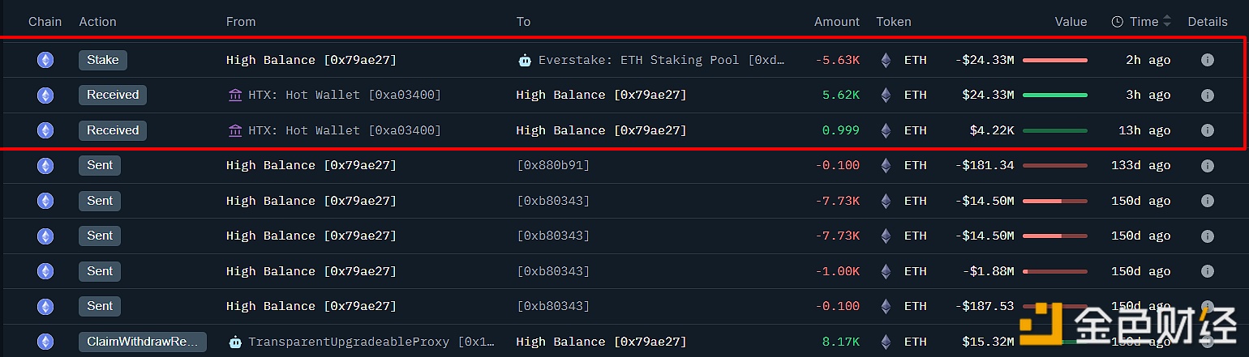Viewport: 1249px width, 357px height.
Task: Sort transactions by the Time column
Action: pyautogui.click(x=1144, y=22)
